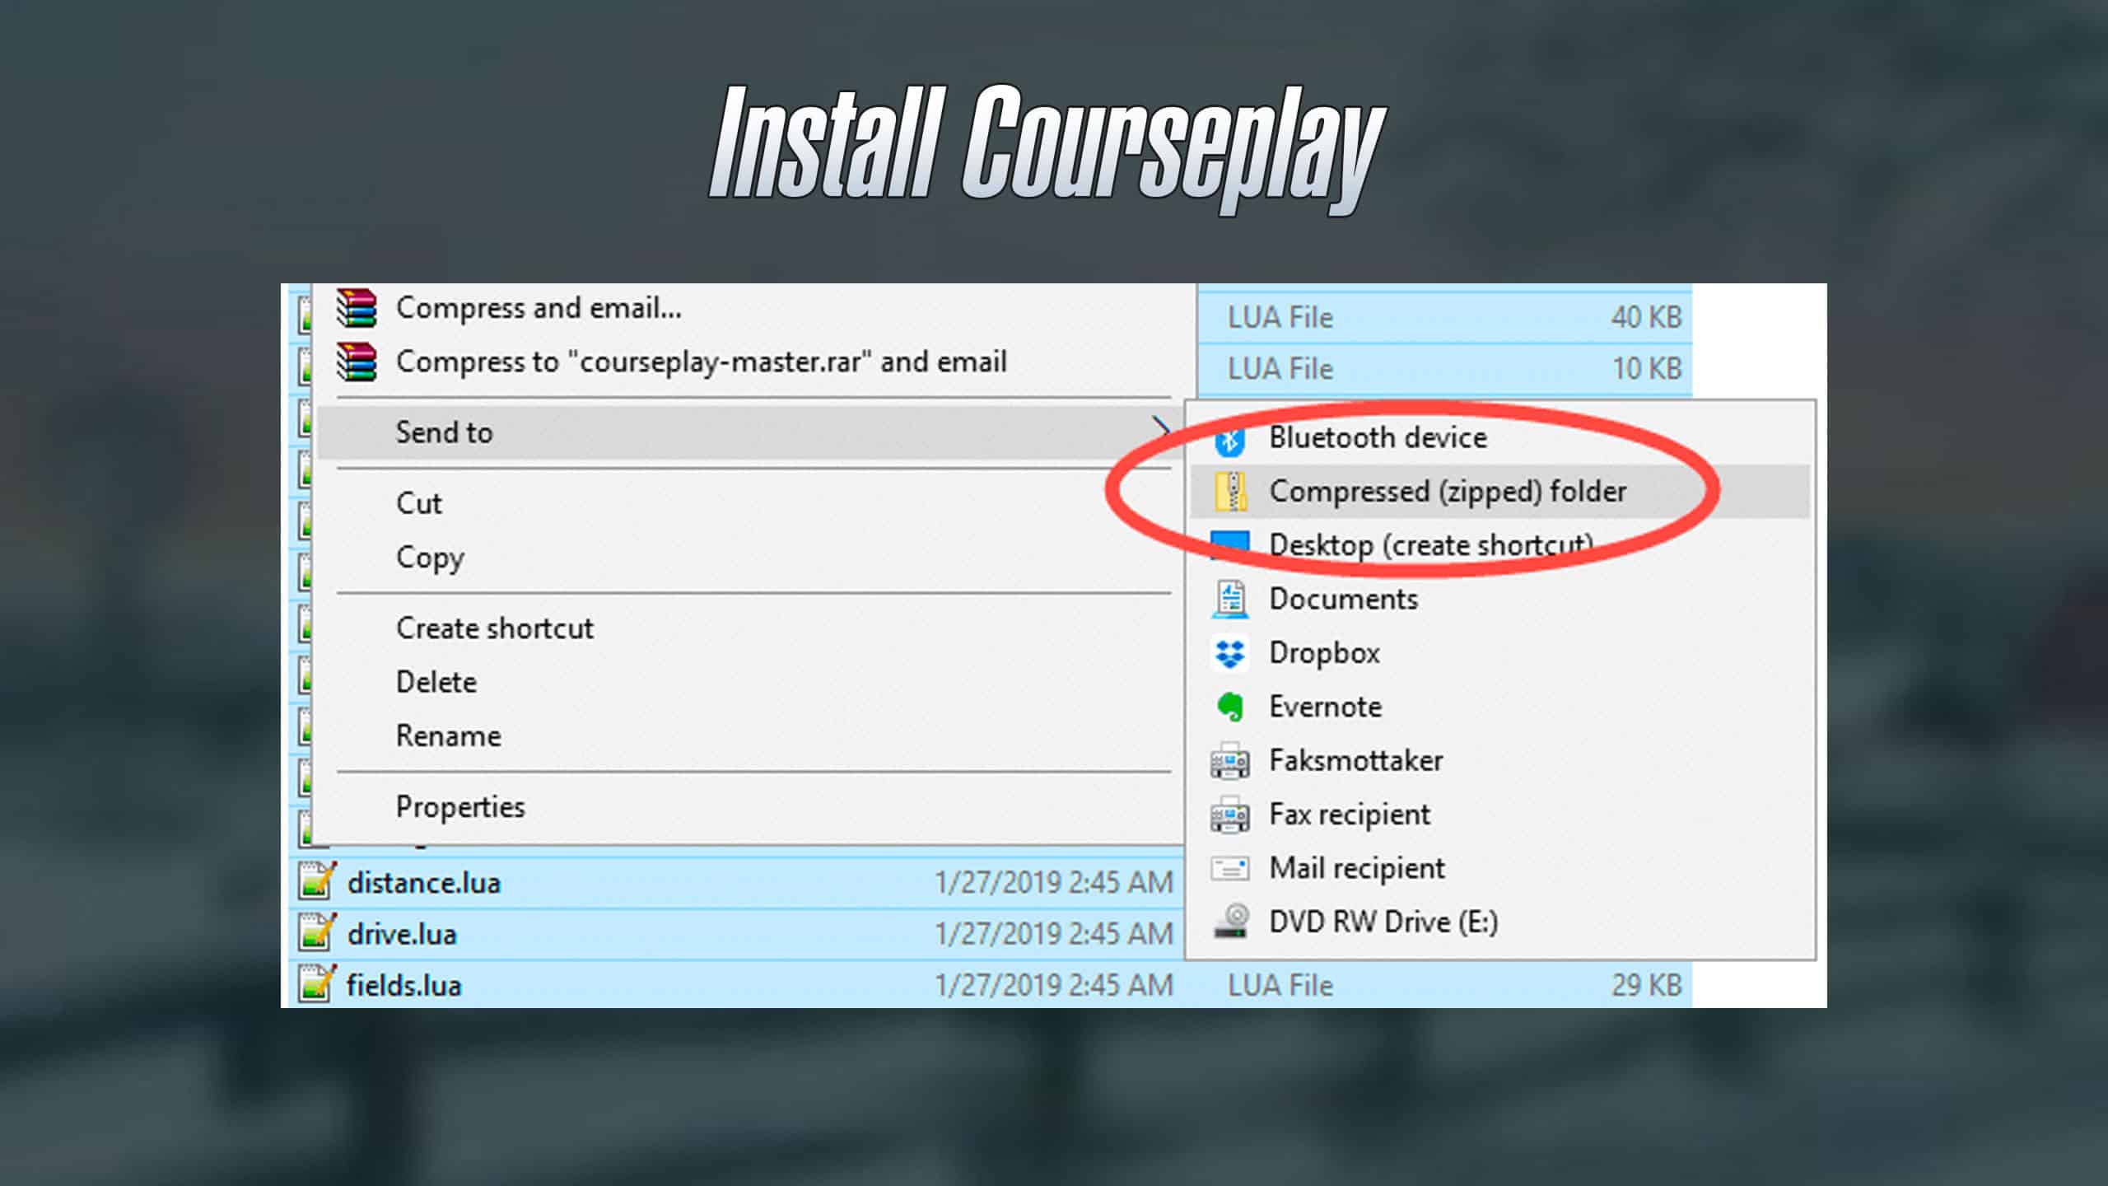Click the 29 KB size cell
The height and width of the screenshot is (1186, 2108).
pos(1646,985)
